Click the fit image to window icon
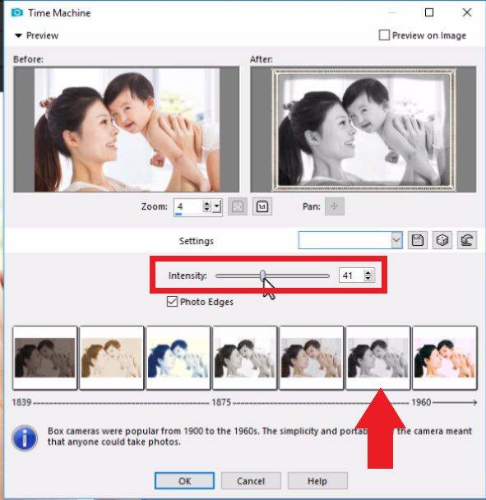This screenshot has width=486, height=500. point(238,206)
